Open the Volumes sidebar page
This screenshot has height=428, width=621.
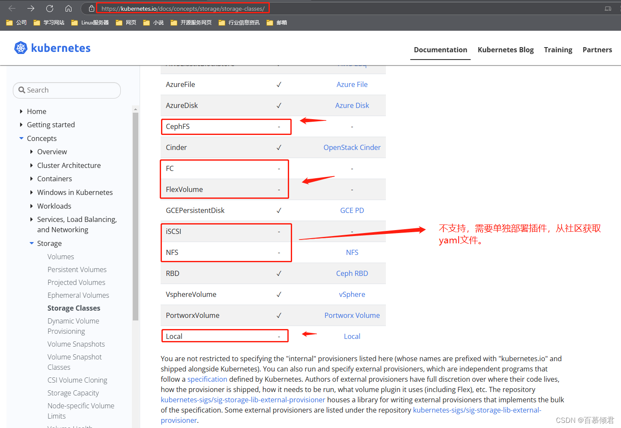(x=61, y=257)
